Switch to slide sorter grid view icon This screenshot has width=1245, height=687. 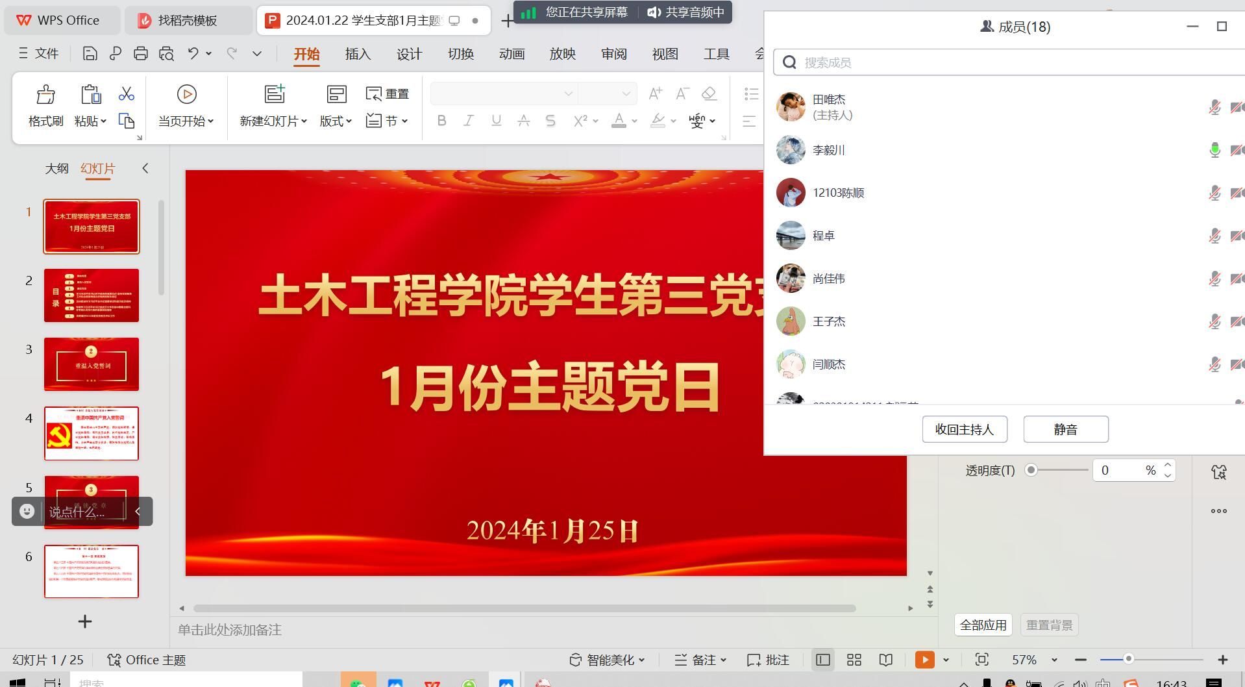854,660
